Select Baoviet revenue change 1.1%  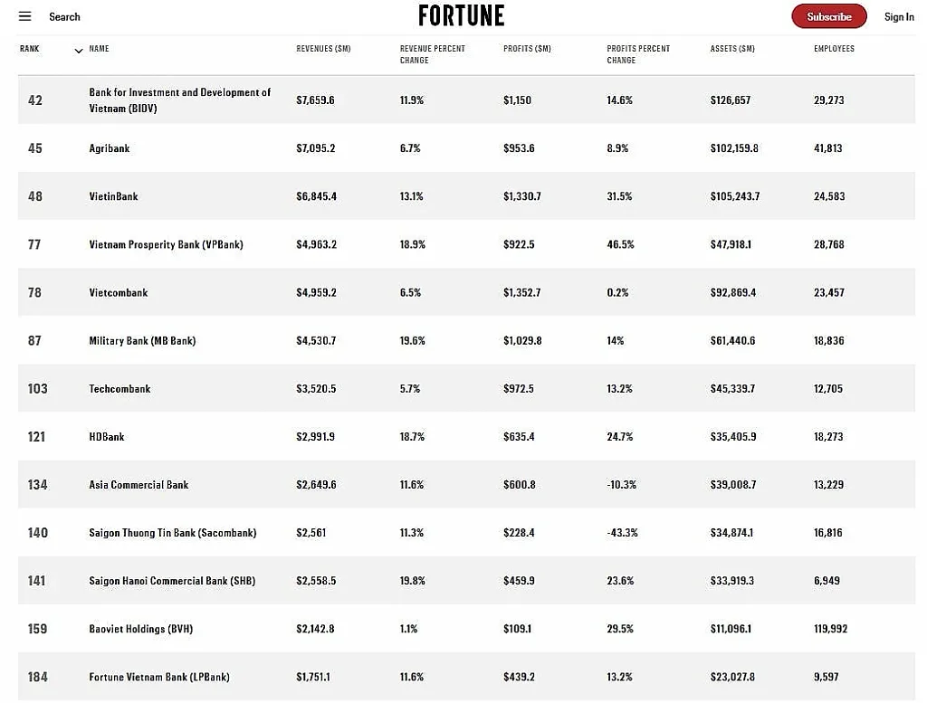(408, 629)
